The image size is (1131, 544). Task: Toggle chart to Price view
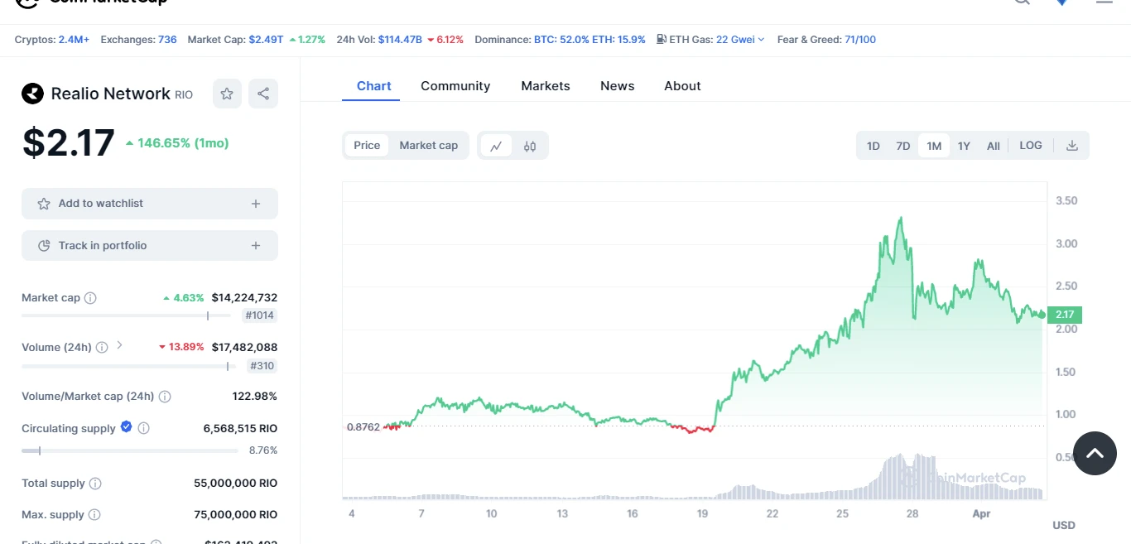click(367, 146)
